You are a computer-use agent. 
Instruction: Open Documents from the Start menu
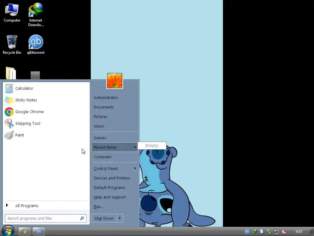click(x=115, y=107)
